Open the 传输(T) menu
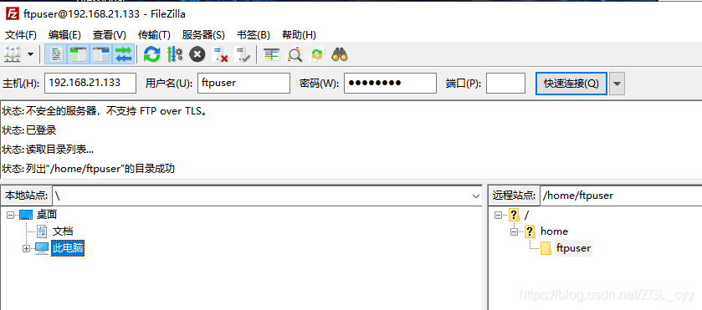Screen dimensions: 702x310 click(x=154, y=35)
